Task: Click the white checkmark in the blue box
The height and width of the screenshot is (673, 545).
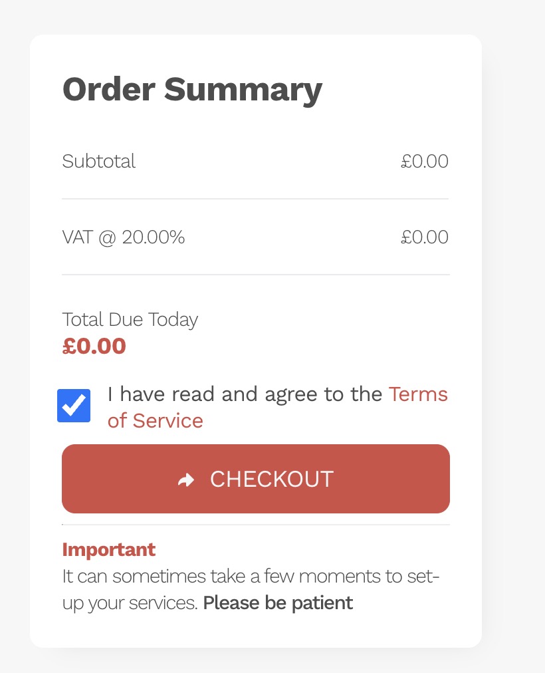Action: 74,406
